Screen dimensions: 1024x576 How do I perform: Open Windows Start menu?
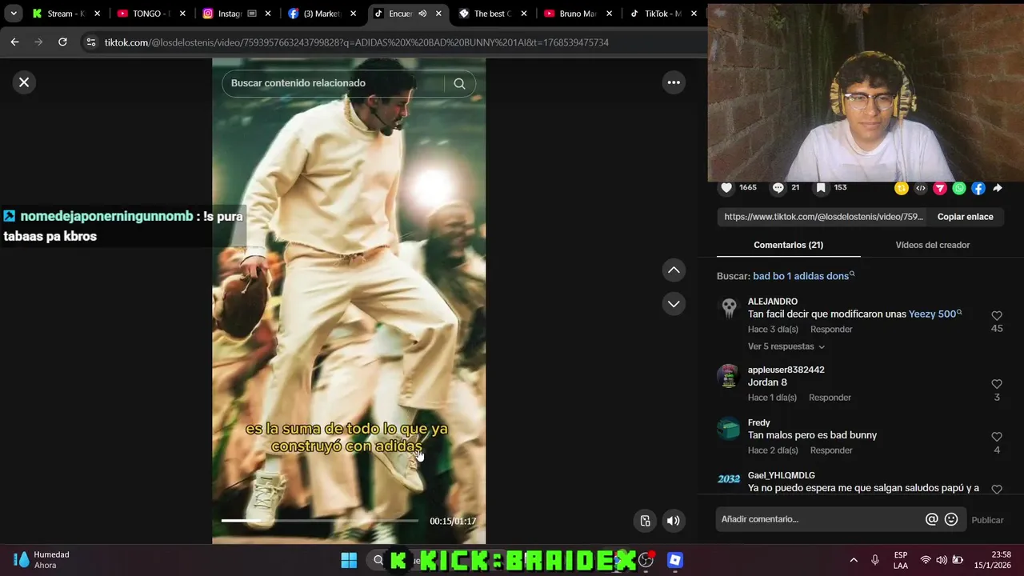click(349, 560)
